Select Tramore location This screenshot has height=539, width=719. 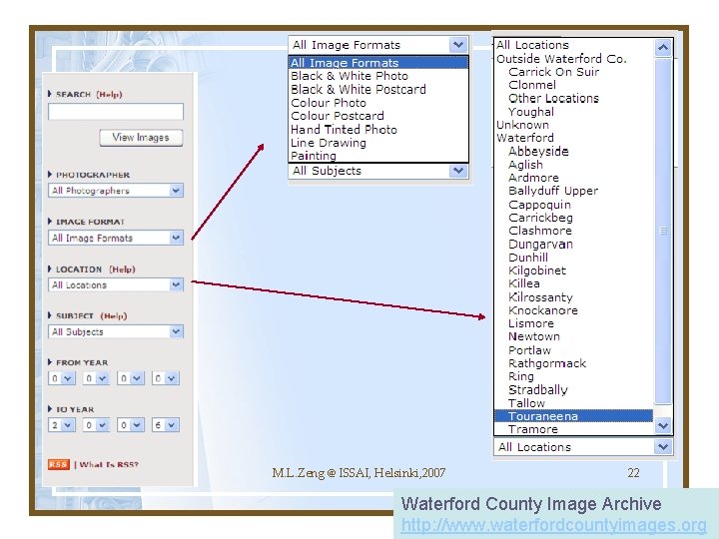[573, 429]
